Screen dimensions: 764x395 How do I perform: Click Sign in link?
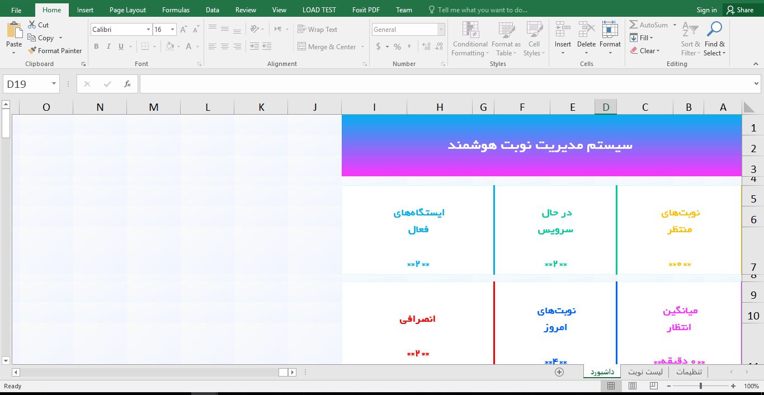706,10
